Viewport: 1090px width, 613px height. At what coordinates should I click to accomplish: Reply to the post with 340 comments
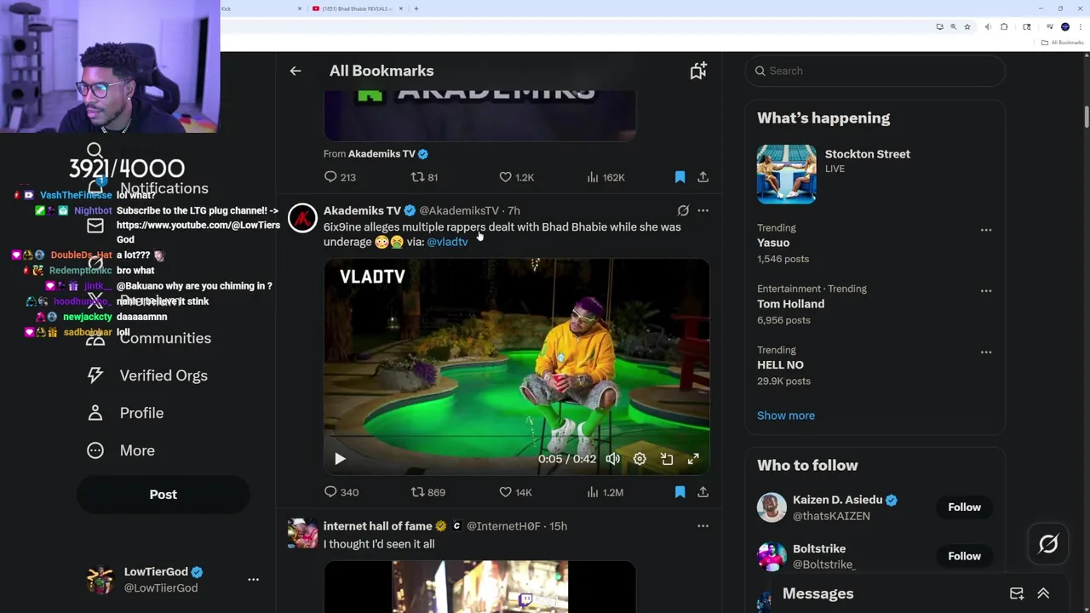point(341,492)
